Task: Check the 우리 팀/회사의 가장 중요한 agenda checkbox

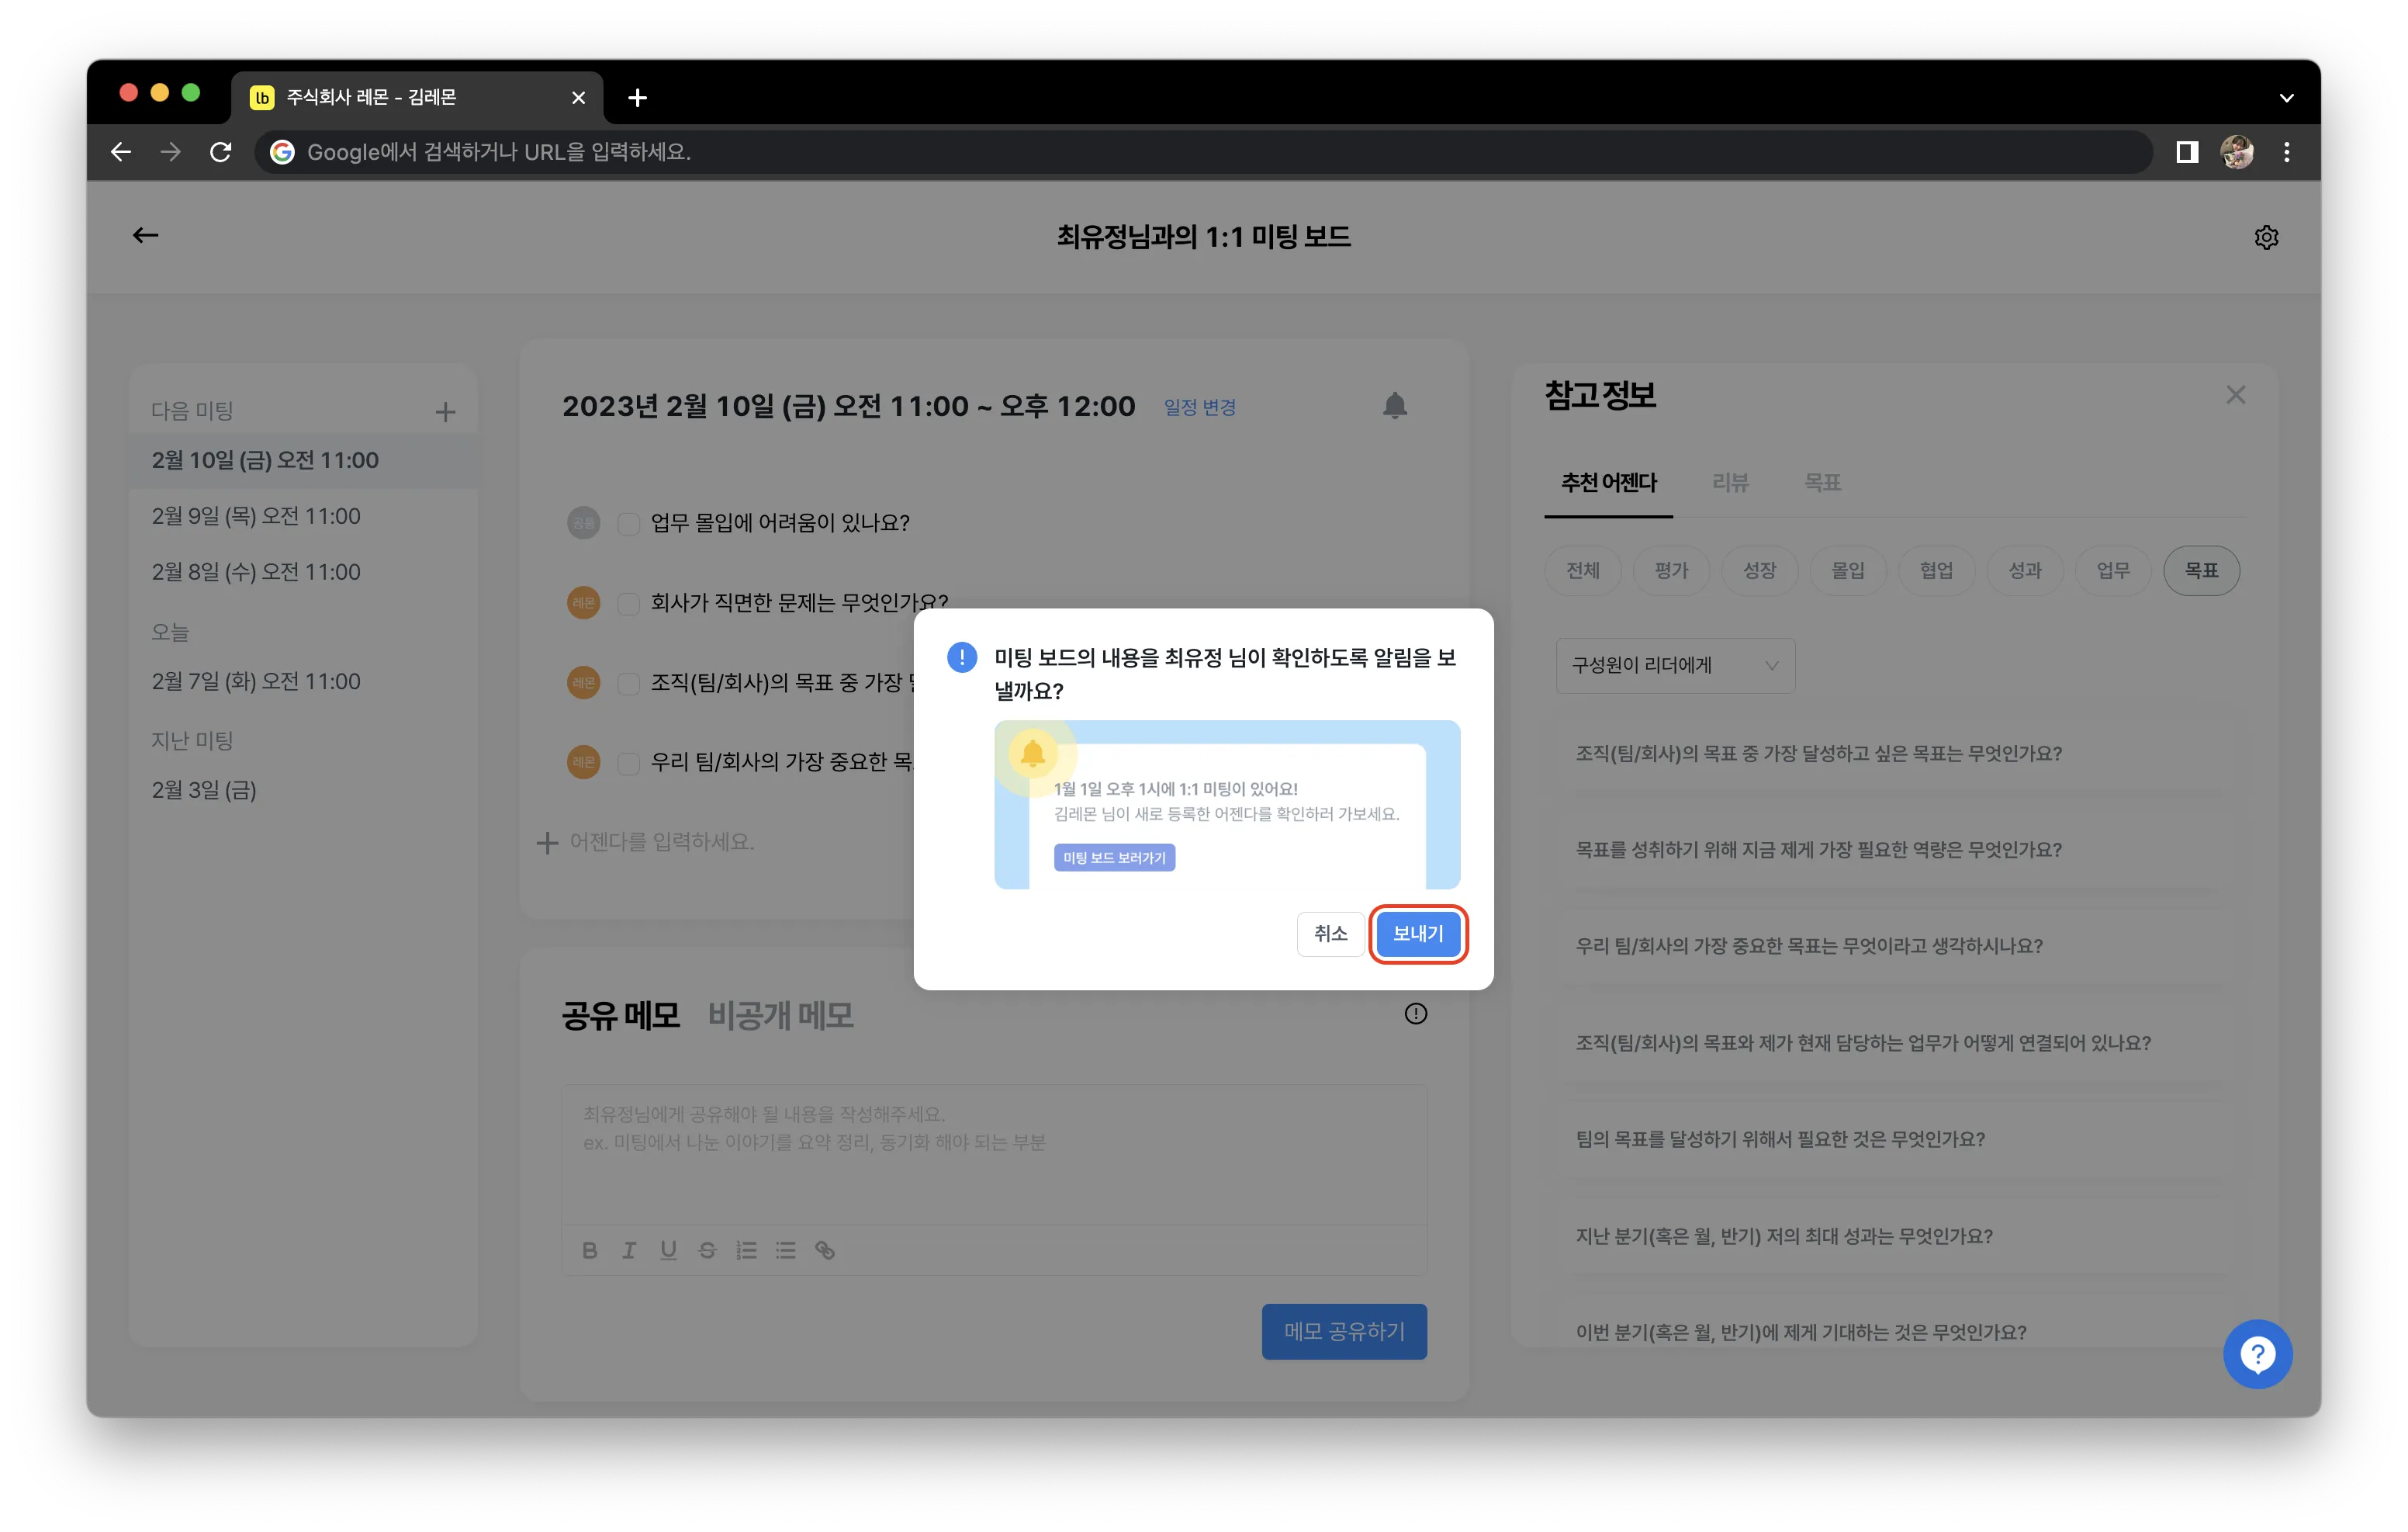Action: (628, 764)
